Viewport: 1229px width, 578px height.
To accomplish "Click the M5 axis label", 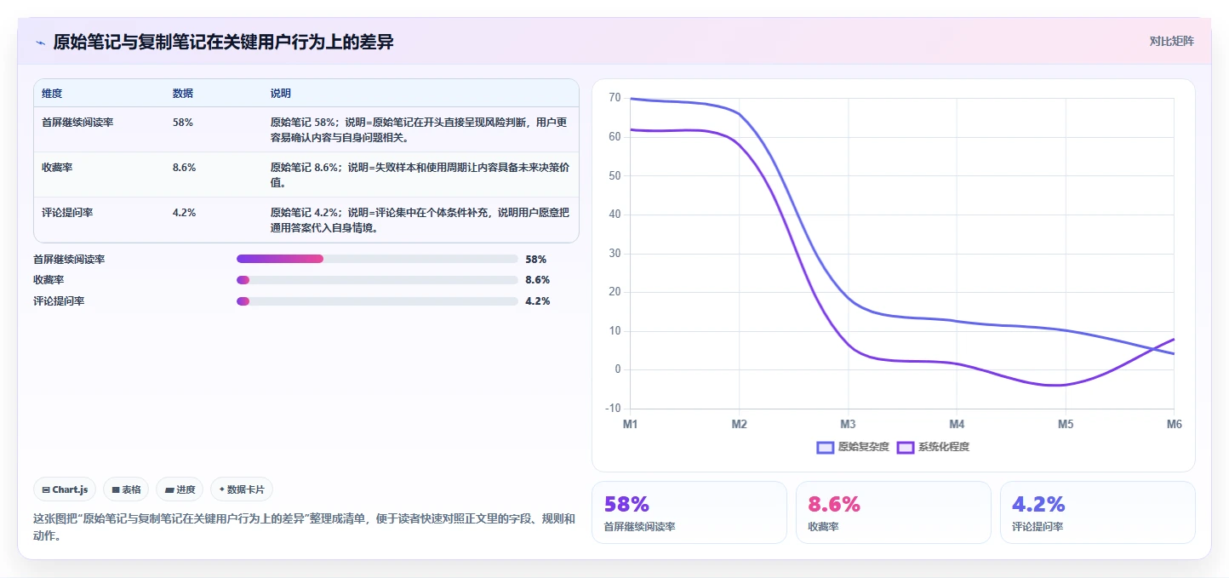I will (1066, 424).
